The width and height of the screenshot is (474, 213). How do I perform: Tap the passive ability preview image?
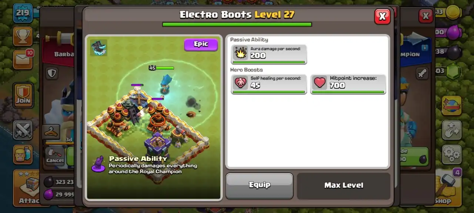click(x=154, y=118)
